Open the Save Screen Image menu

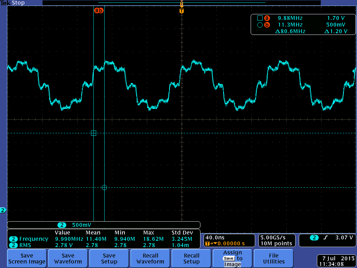point(27,259)
